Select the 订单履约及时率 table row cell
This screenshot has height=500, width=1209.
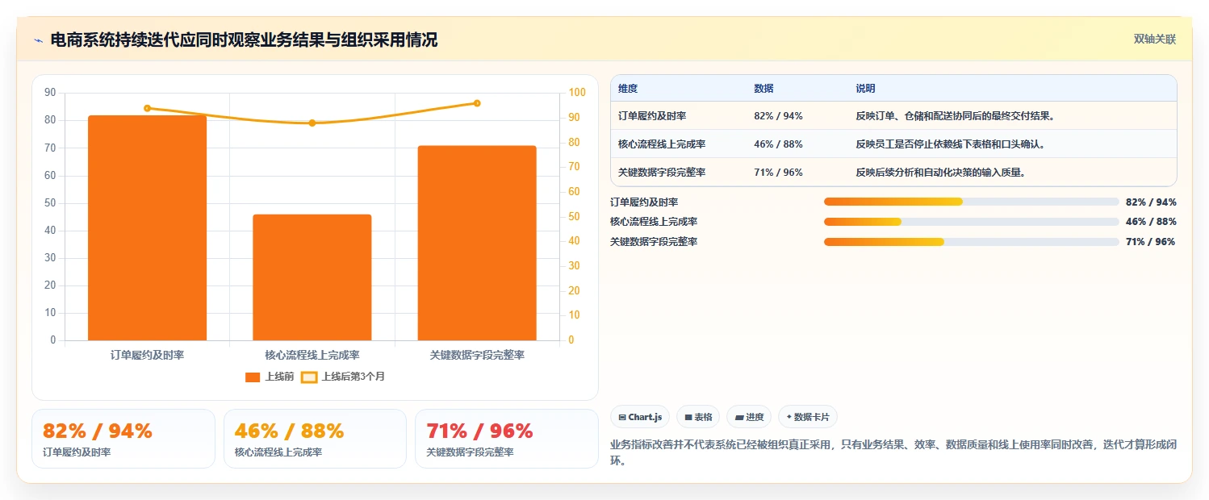tap(652, 116)
